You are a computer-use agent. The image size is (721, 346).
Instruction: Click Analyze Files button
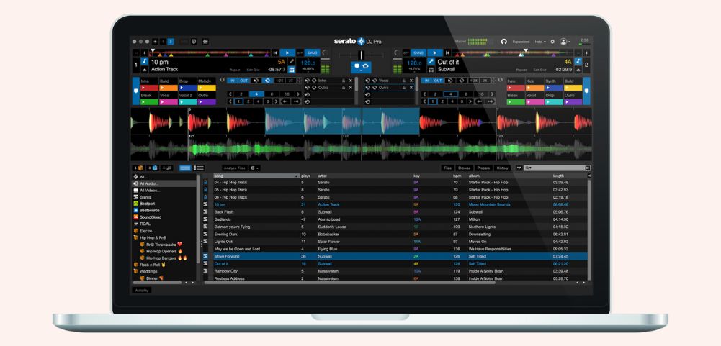coord(235,168)
